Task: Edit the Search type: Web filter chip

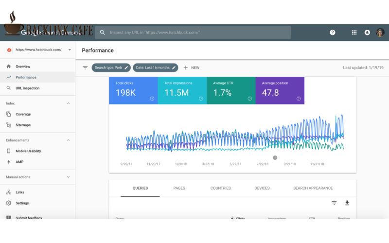Action: 111,68
